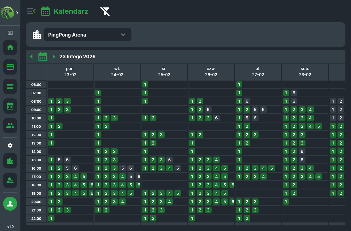Expand sidebar using chevron beside logo
The image size is (351, 231).
point(17,13)
